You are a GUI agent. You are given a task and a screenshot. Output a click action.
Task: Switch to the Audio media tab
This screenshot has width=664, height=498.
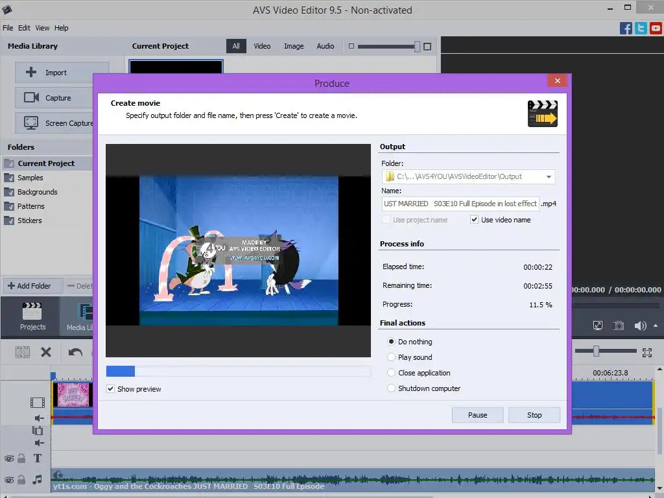point(326,46)
